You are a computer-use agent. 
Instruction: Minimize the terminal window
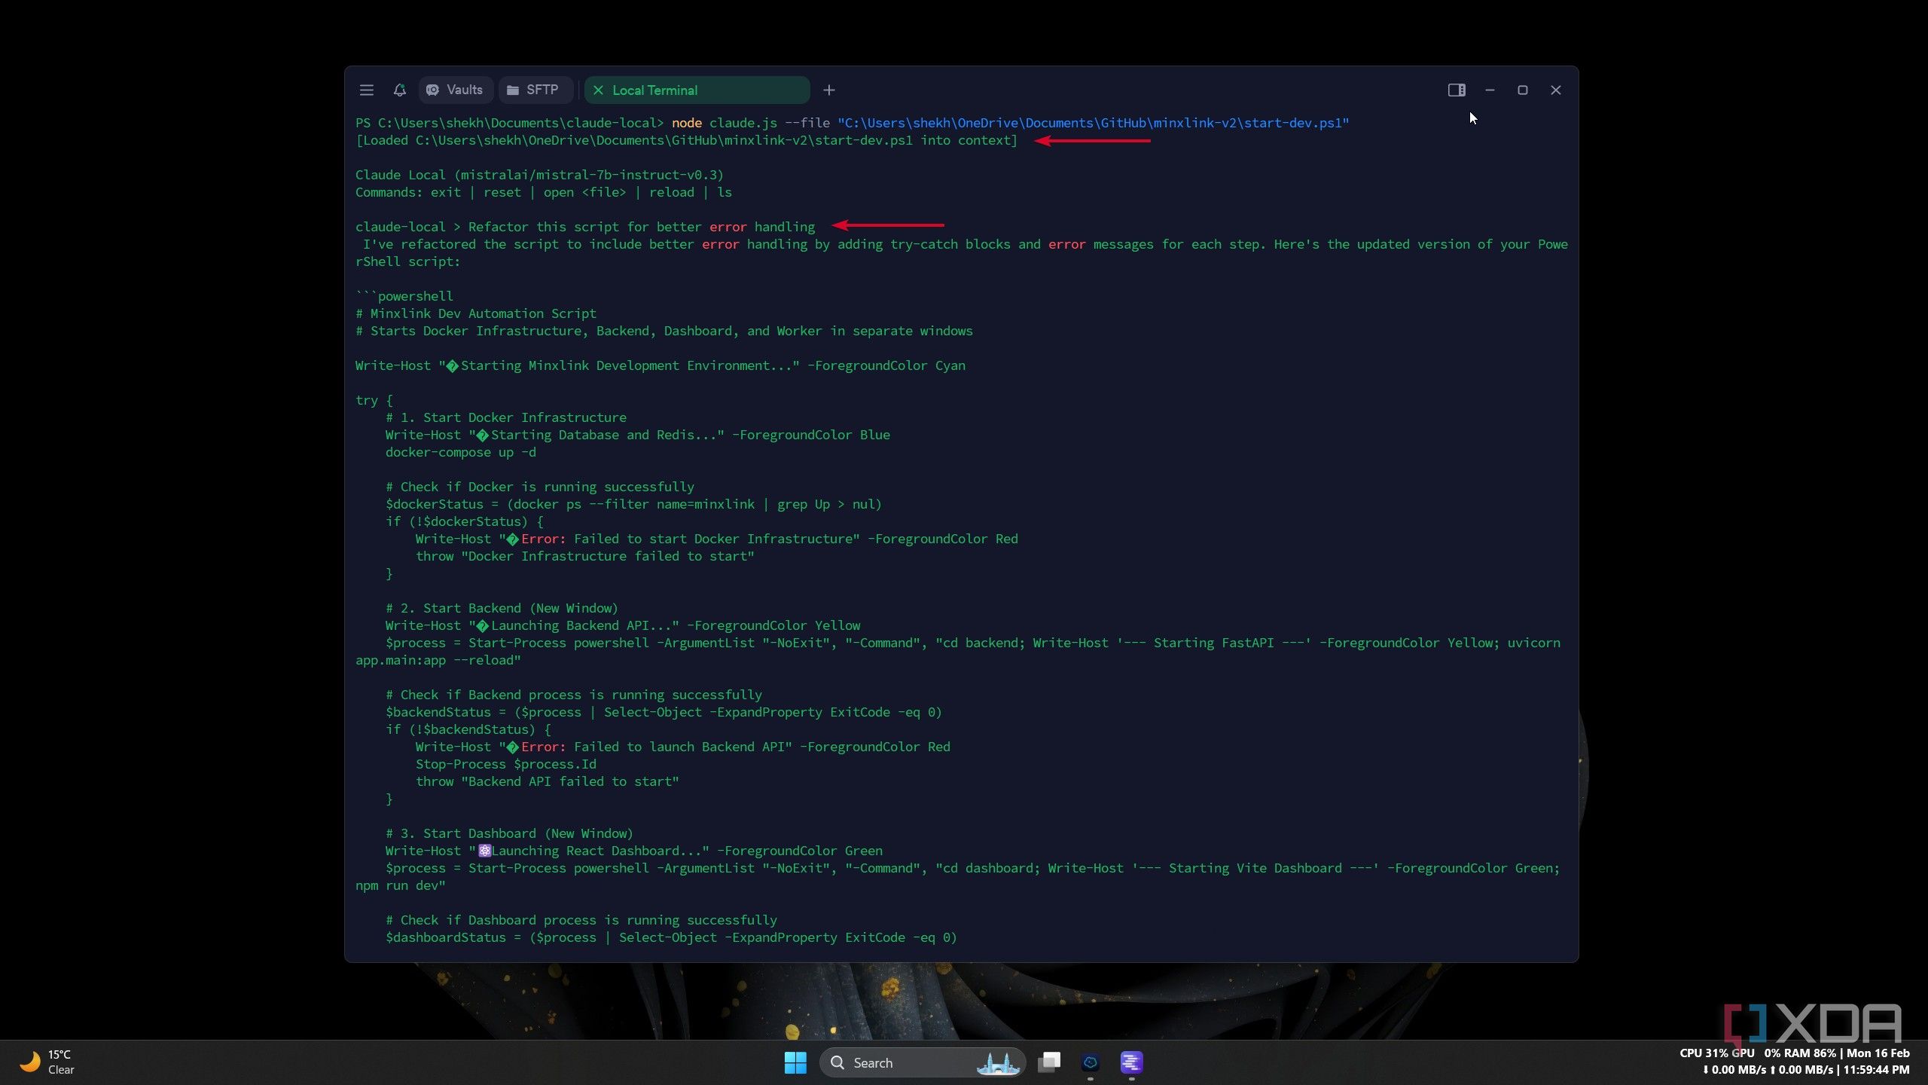[x=1490, y=90]
